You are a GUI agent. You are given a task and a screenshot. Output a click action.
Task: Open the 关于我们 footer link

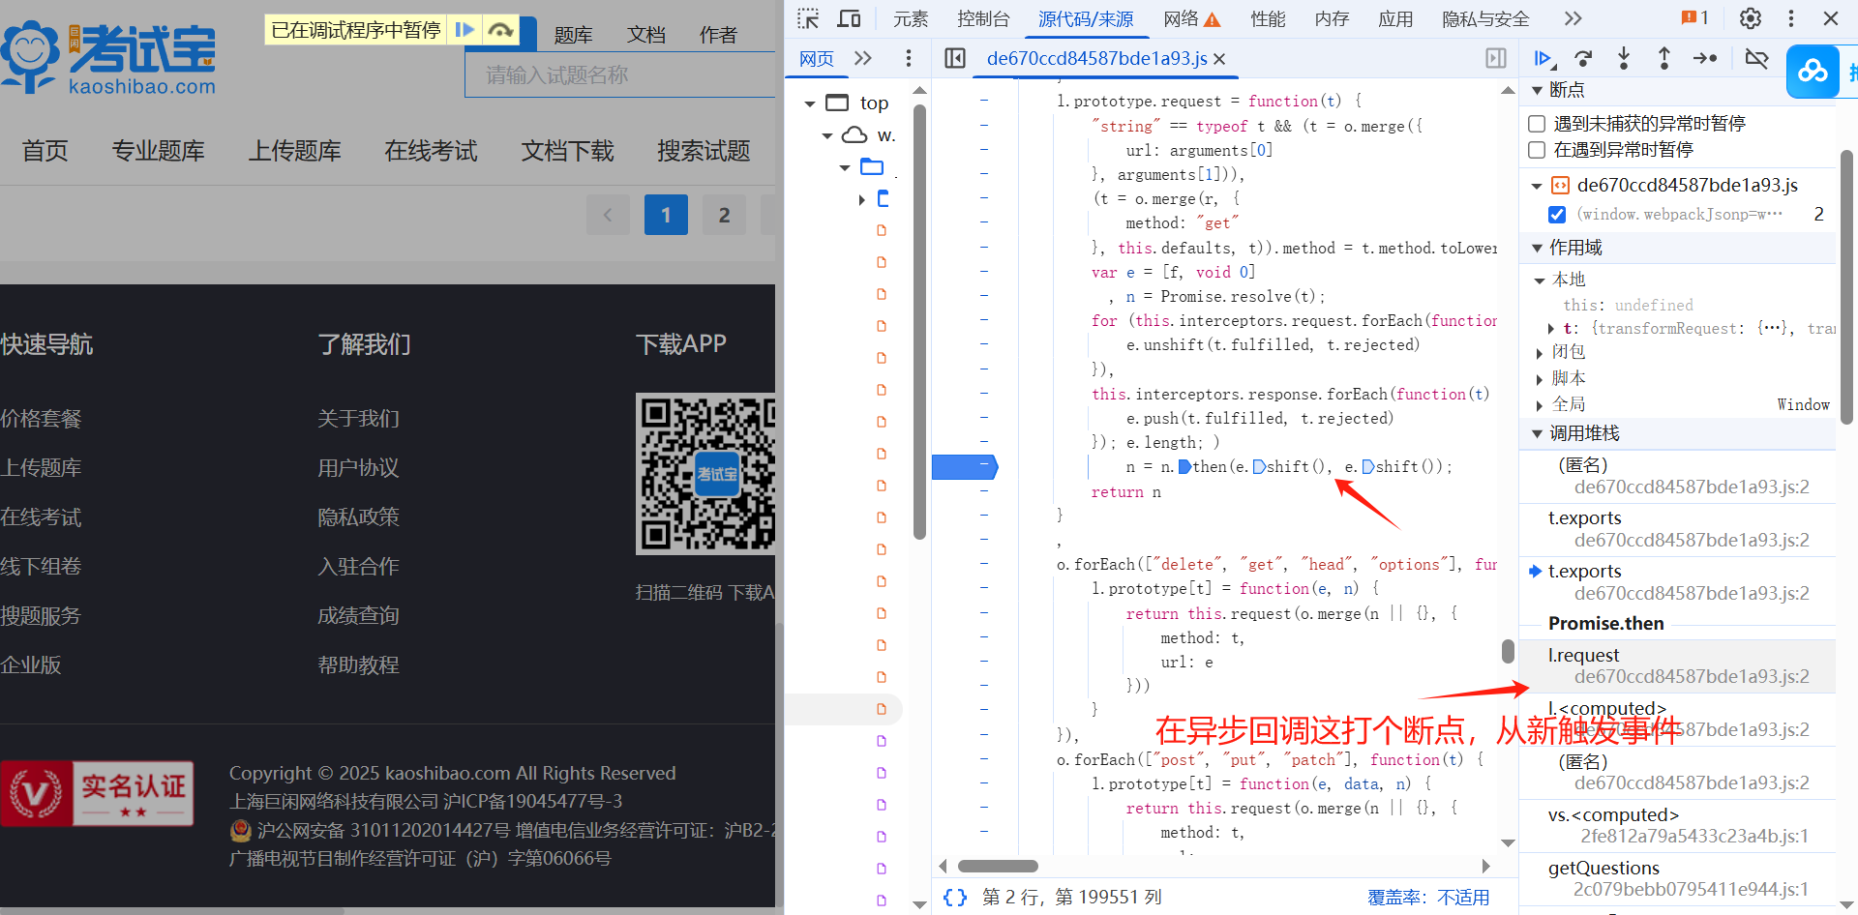[x=358, y=418]
